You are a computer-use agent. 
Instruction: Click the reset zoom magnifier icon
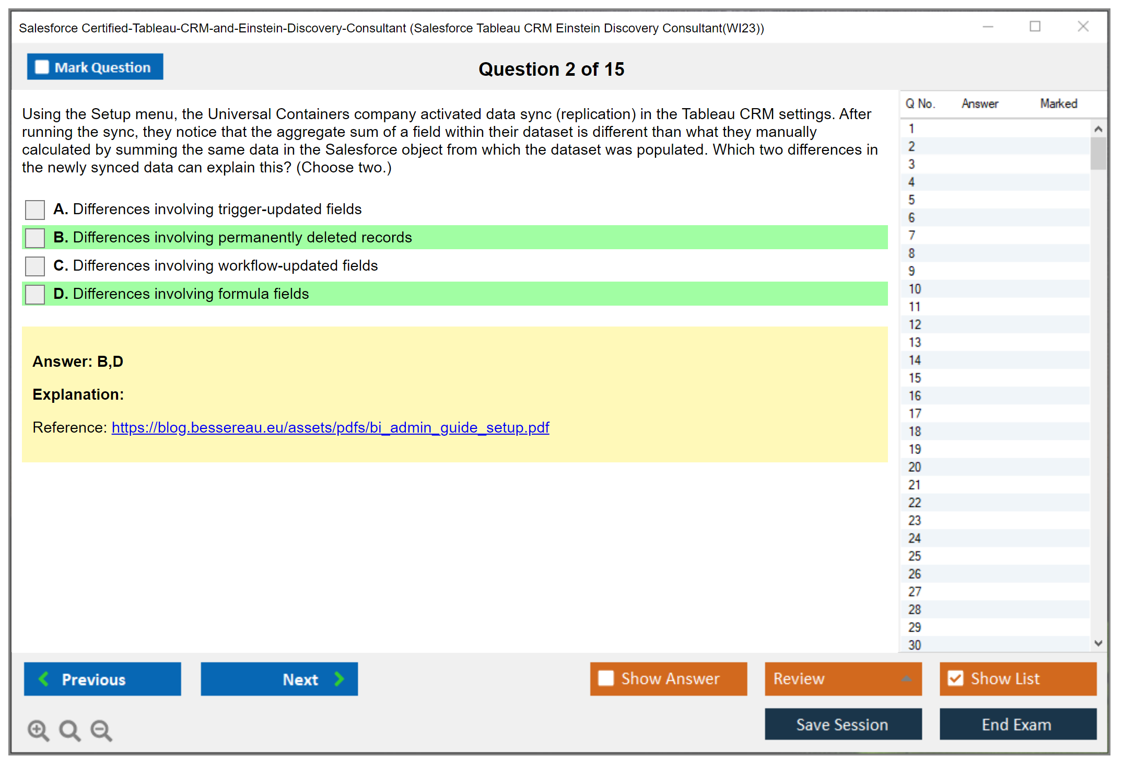pyautogui.click(x=69, y=730)
